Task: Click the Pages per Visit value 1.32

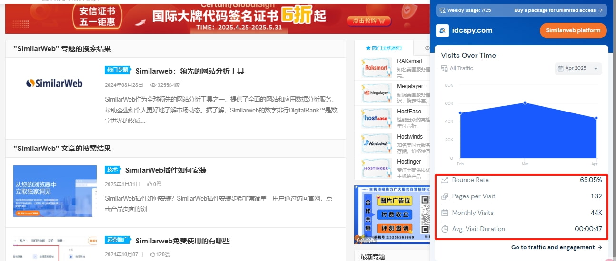Action: [x=596, y=196]
